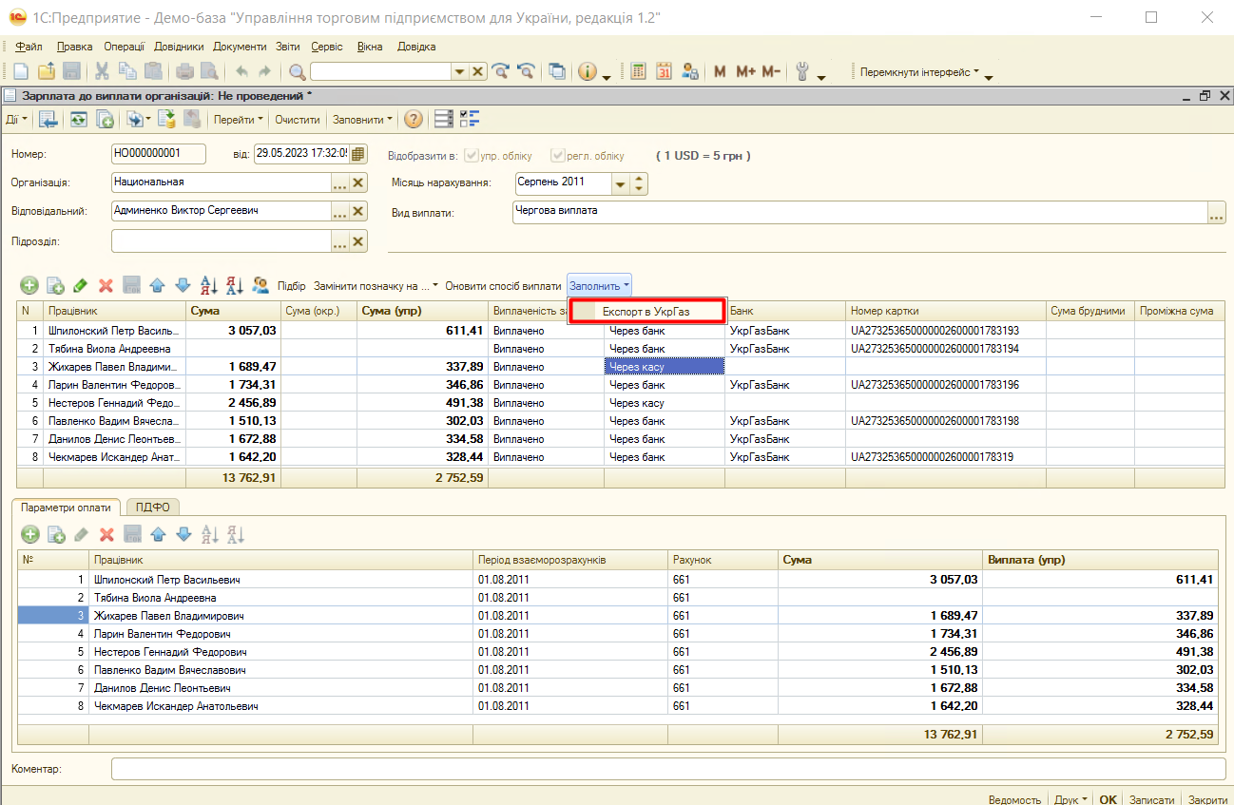Click the Записати button
1234x805 pixels.
1152,799
